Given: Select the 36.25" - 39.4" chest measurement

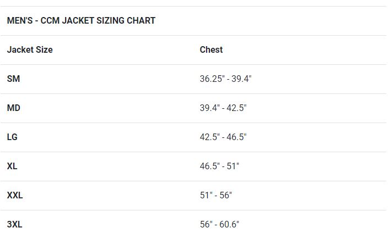Looking at the screenshot, I should point(225,79).
